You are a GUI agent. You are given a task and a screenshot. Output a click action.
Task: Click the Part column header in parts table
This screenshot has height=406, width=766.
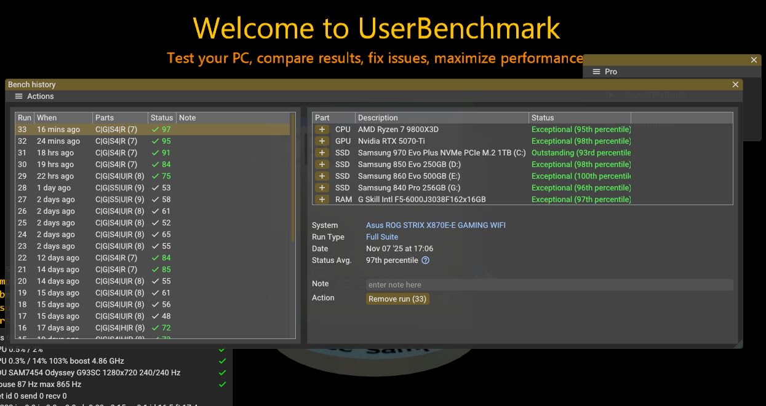334,118
